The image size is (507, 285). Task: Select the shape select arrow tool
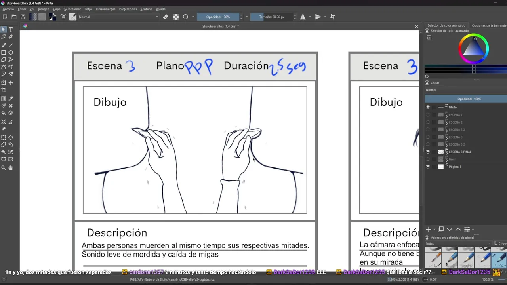[x=4, y=30]
